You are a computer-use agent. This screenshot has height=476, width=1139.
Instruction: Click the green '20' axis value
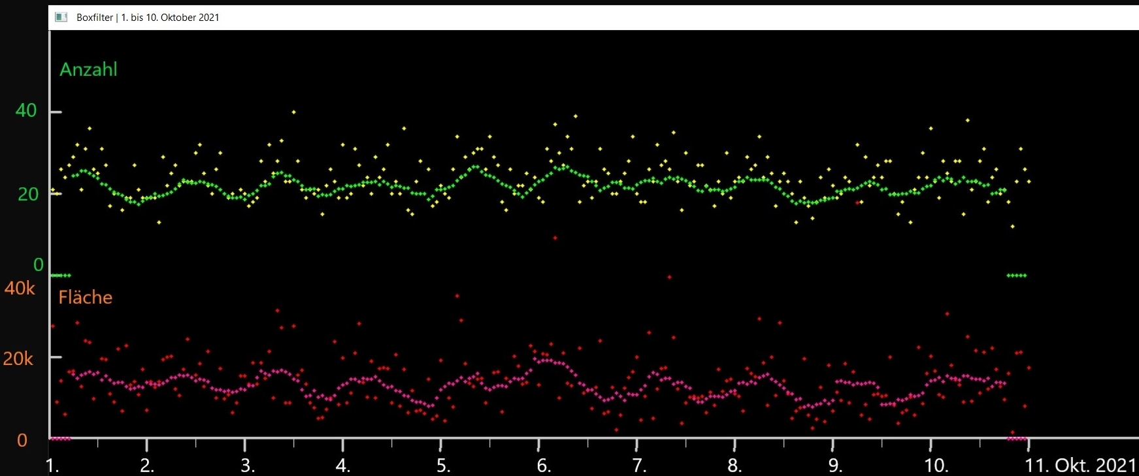pos(28,194)
